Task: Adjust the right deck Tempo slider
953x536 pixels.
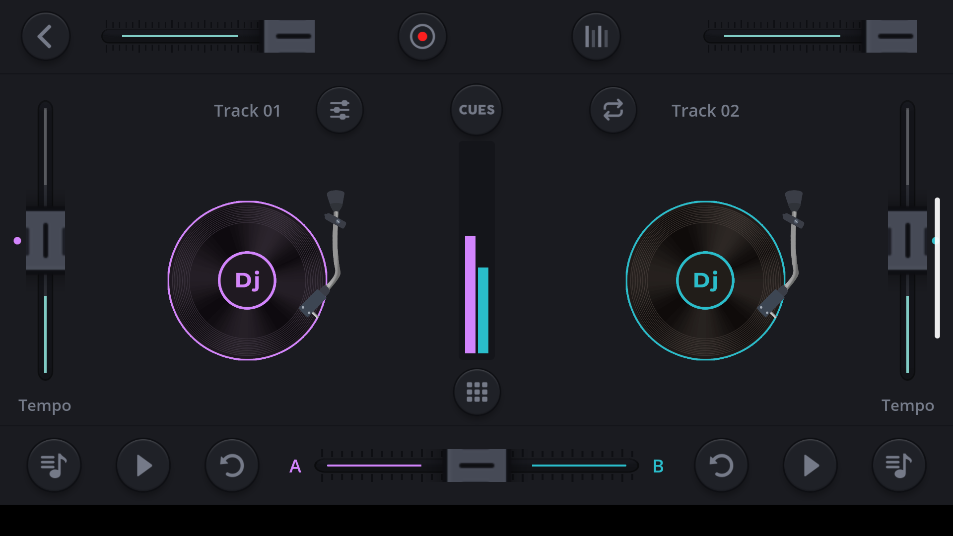Action: (907, 242)
